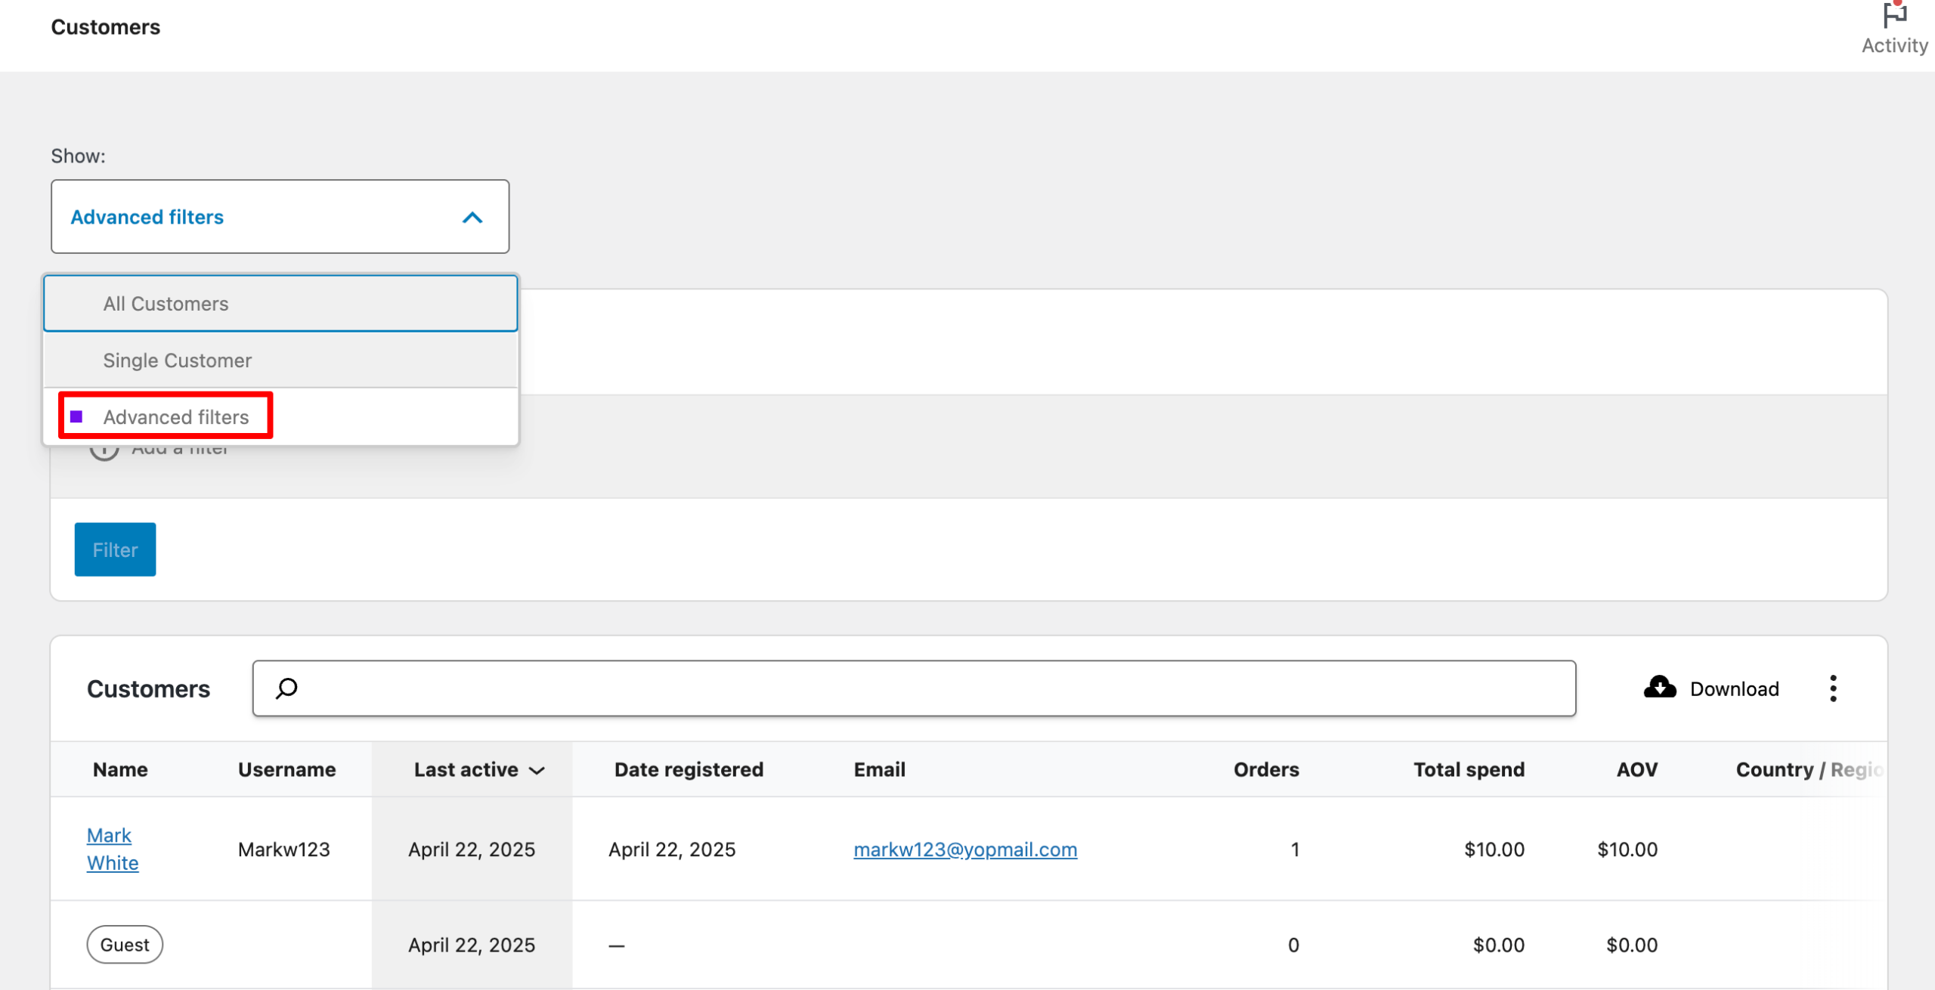Click $10.00 total spend for Mark White
This screenshot has height=990, width=1935.
[x=1494, y=849]
